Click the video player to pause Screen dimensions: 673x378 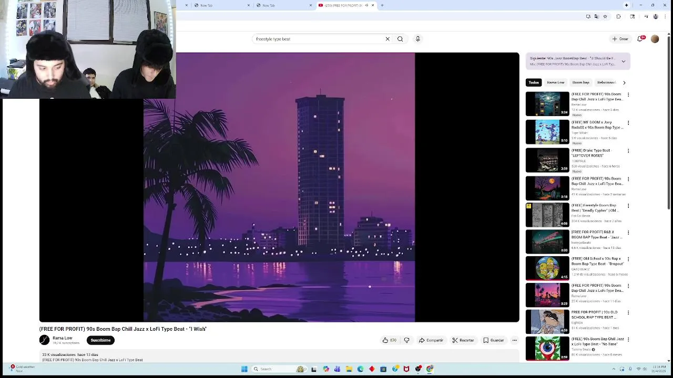279,187
